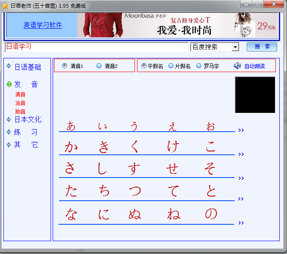Click the hiragana か
This screenshot has width=287, height=254.
pyautogui.click(x=71, y=147)
